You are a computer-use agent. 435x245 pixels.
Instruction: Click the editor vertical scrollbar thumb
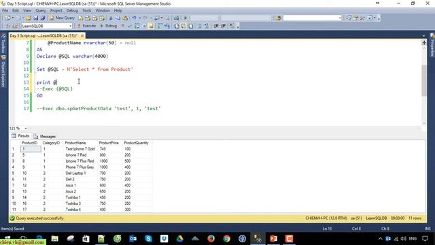pyautogui.click(x=424, y=80)
